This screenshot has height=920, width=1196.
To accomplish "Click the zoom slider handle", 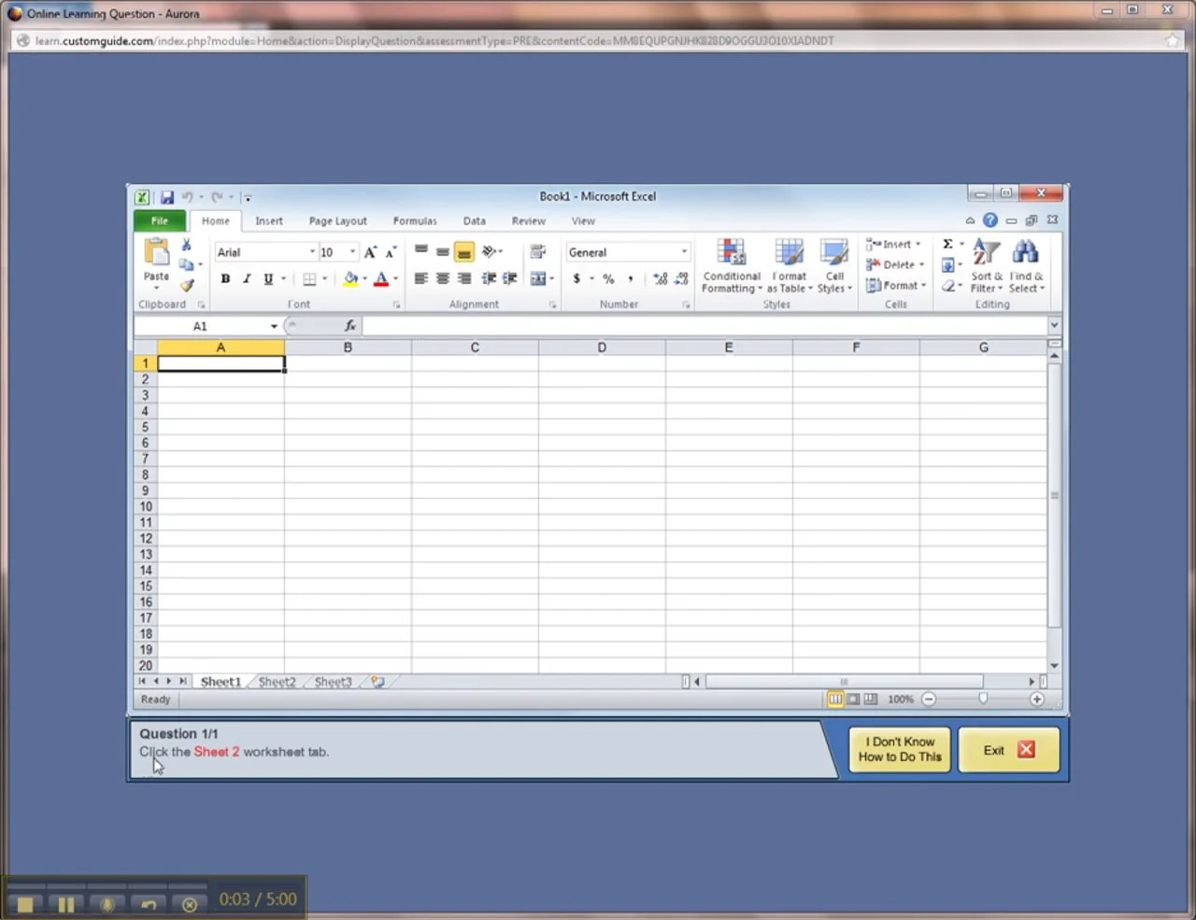I will click(983, 699).
